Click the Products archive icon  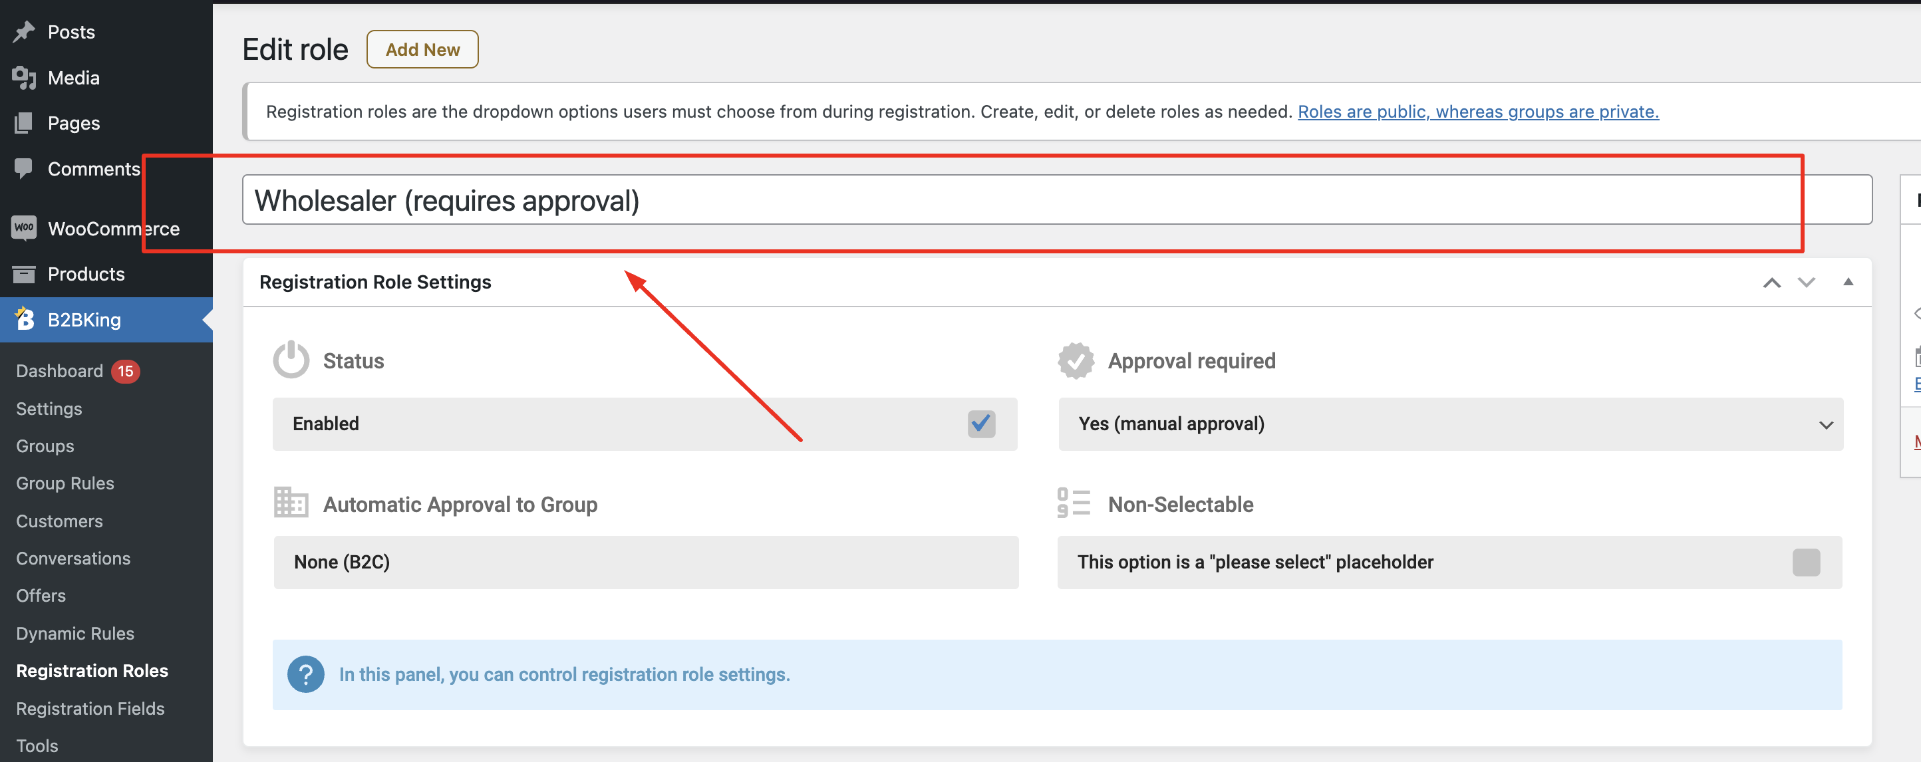click(x=24, y=275)
